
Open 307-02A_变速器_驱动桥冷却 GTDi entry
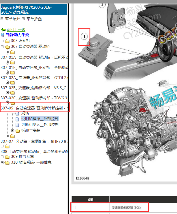[34, 78]
